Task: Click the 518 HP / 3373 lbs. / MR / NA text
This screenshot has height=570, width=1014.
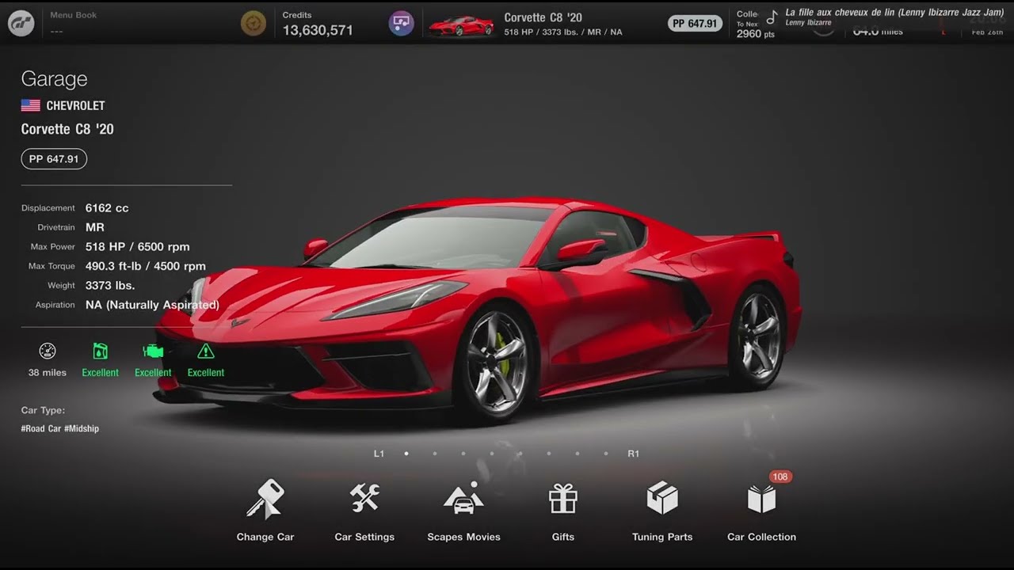Action: click(562, 32)
